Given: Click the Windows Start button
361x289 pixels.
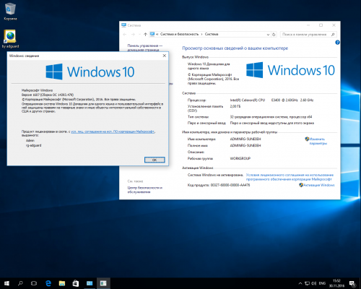Looking at the screenshot, I should [6, 283].
